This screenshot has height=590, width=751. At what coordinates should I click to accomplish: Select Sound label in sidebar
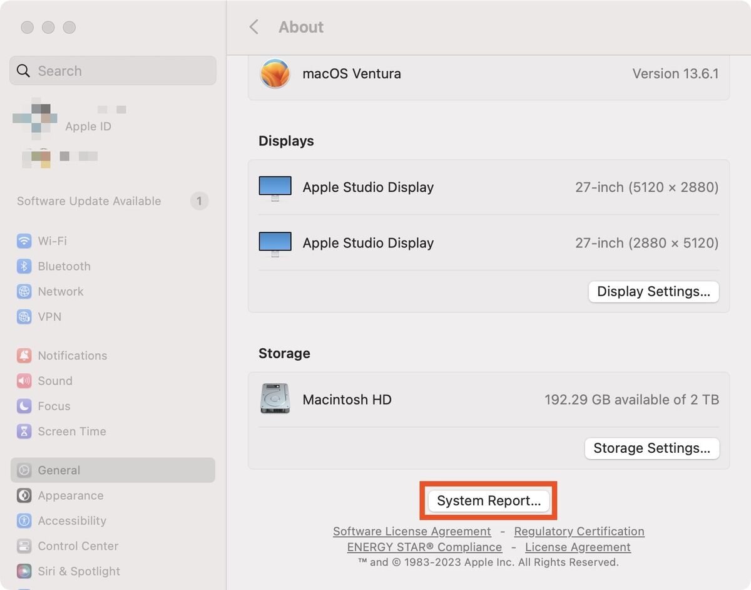coord(55,381)
